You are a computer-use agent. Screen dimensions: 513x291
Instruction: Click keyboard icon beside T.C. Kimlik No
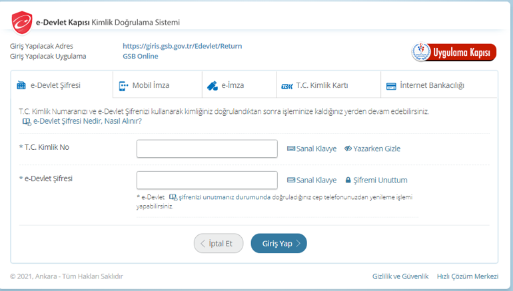[x=291, y=148]
